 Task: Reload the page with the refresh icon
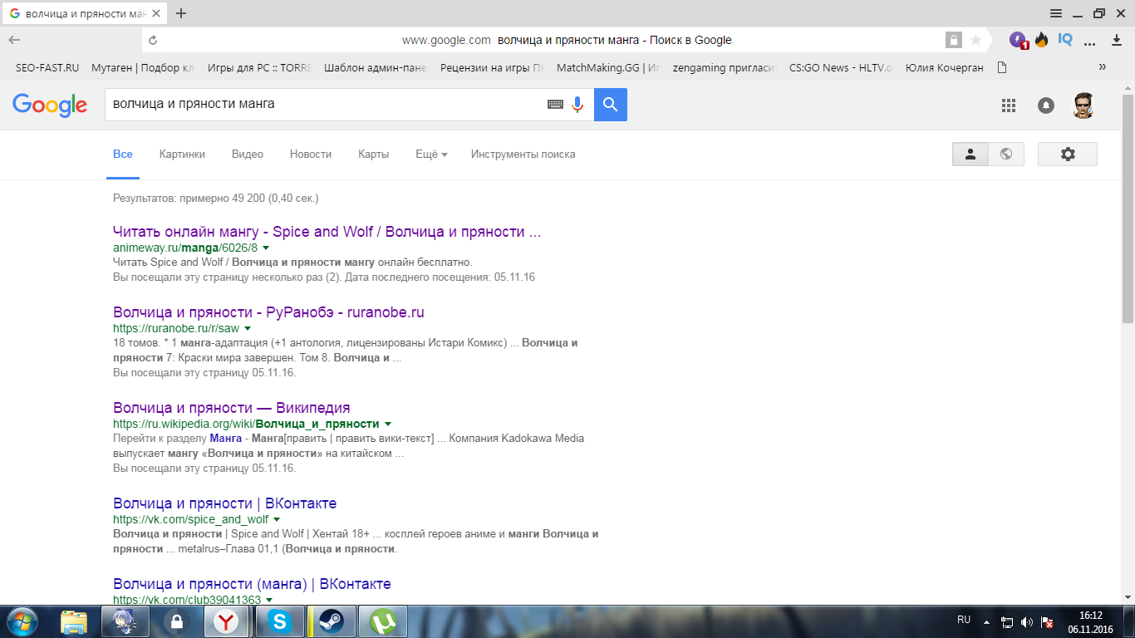pyautogui.click(x=152, y=40)
